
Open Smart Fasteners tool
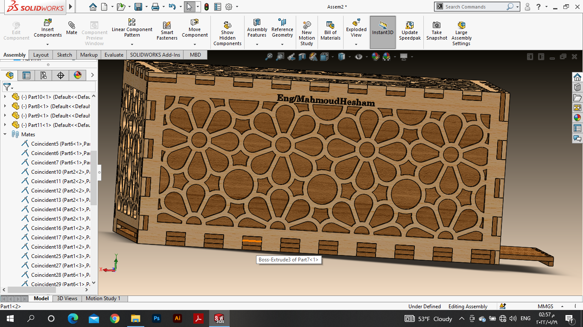[x=167, y=26]
